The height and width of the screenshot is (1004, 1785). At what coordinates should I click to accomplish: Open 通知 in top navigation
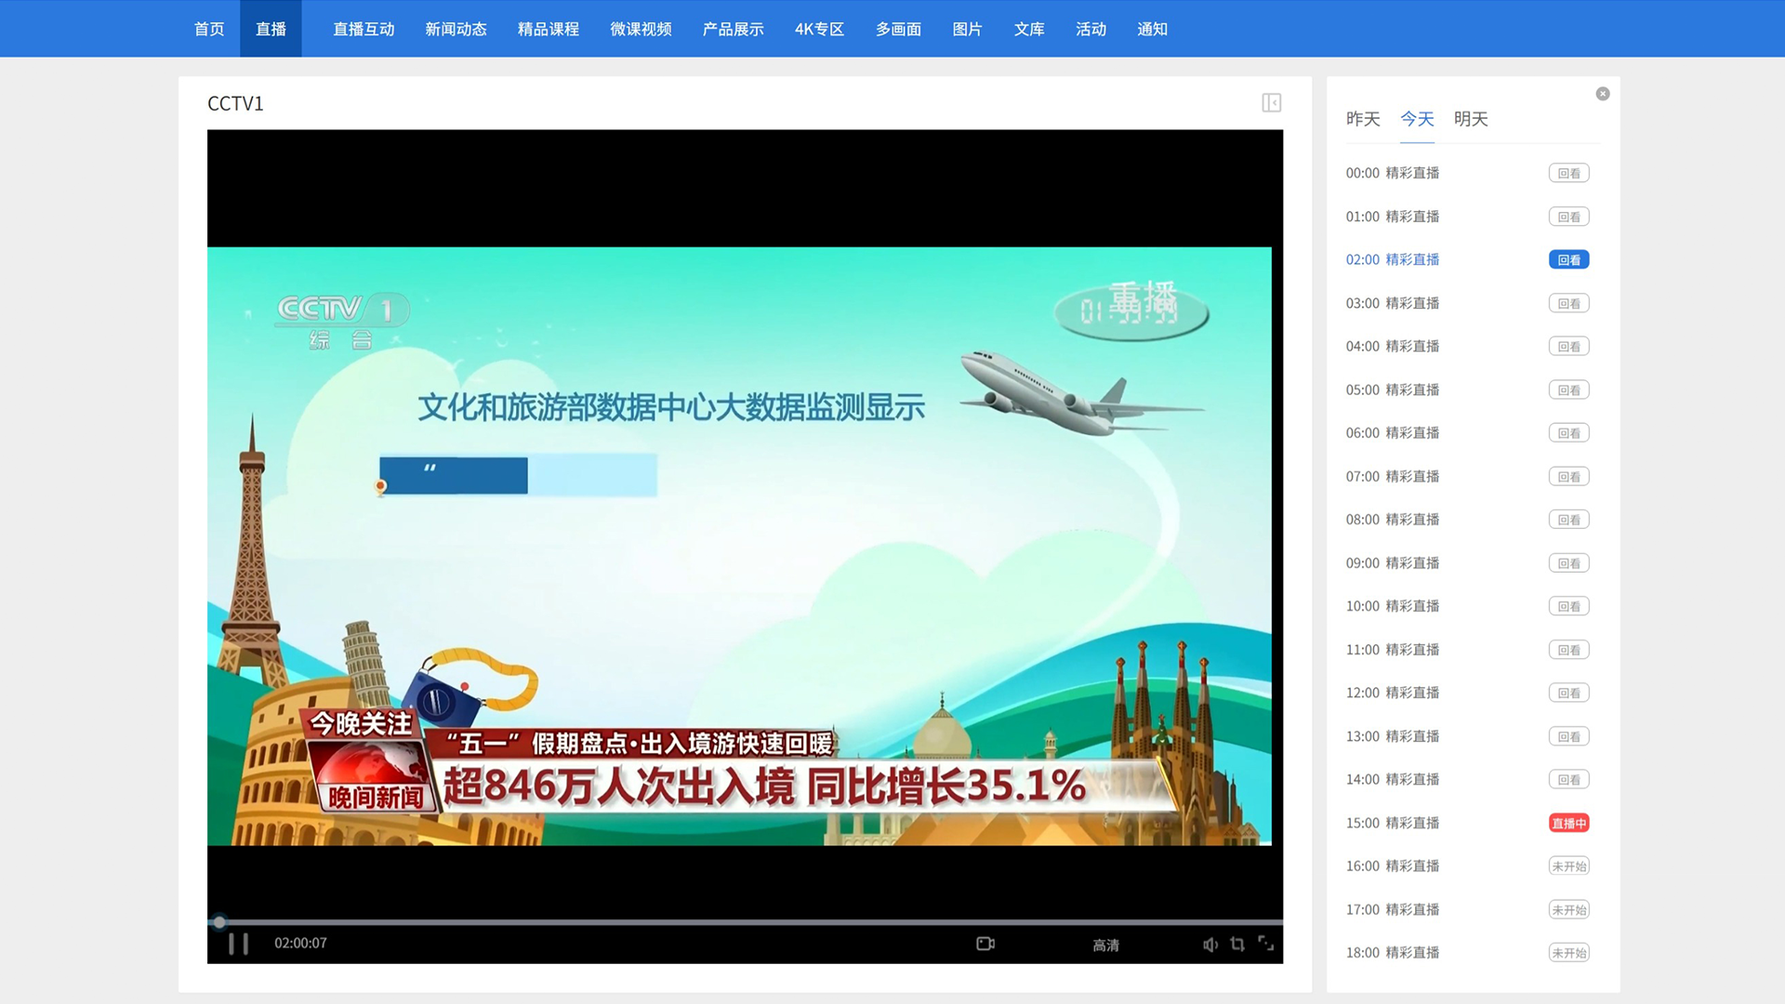point(1153,29)
